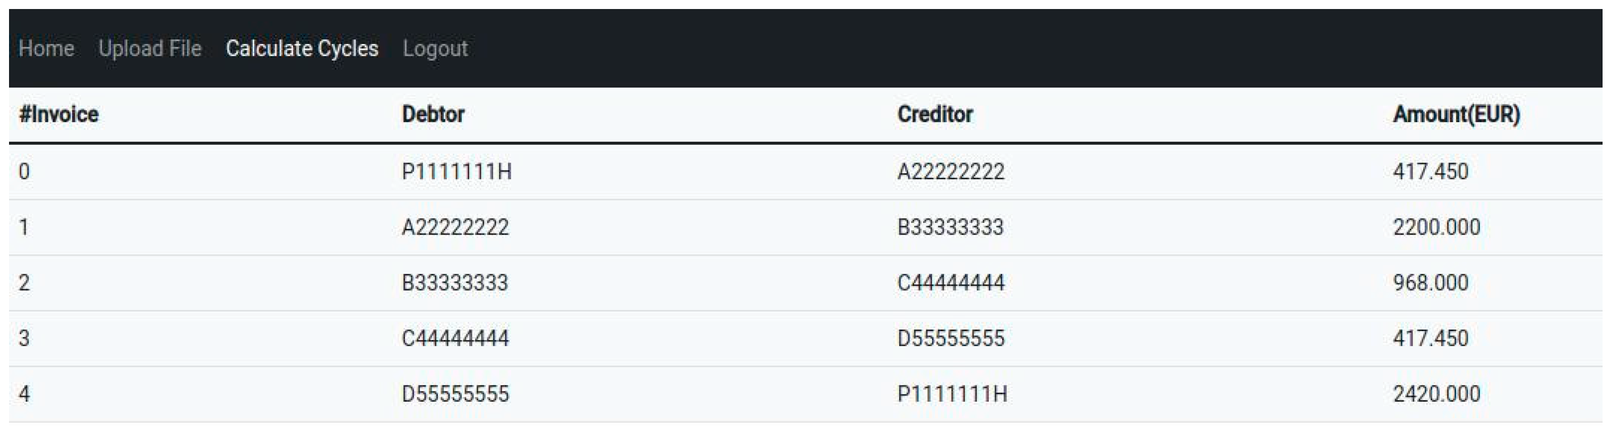Image resolution: width=1610 pixels, height=432 pixels.
Task: Click the Debtor column header
Action: [433, 115]
